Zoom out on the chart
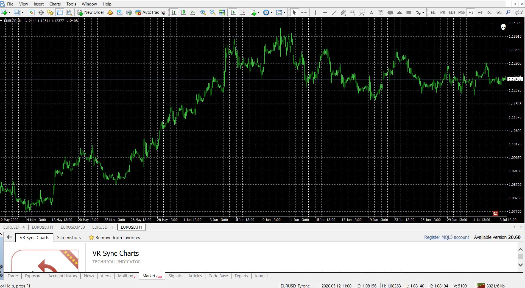 tap(213, 12)
